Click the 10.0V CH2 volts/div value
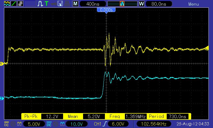213x128 pixels. pyautogui.click(x=77, y=124)
